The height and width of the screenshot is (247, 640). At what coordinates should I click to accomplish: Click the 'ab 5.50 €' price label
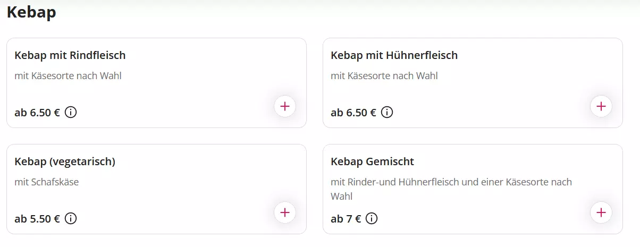(37, 219)
